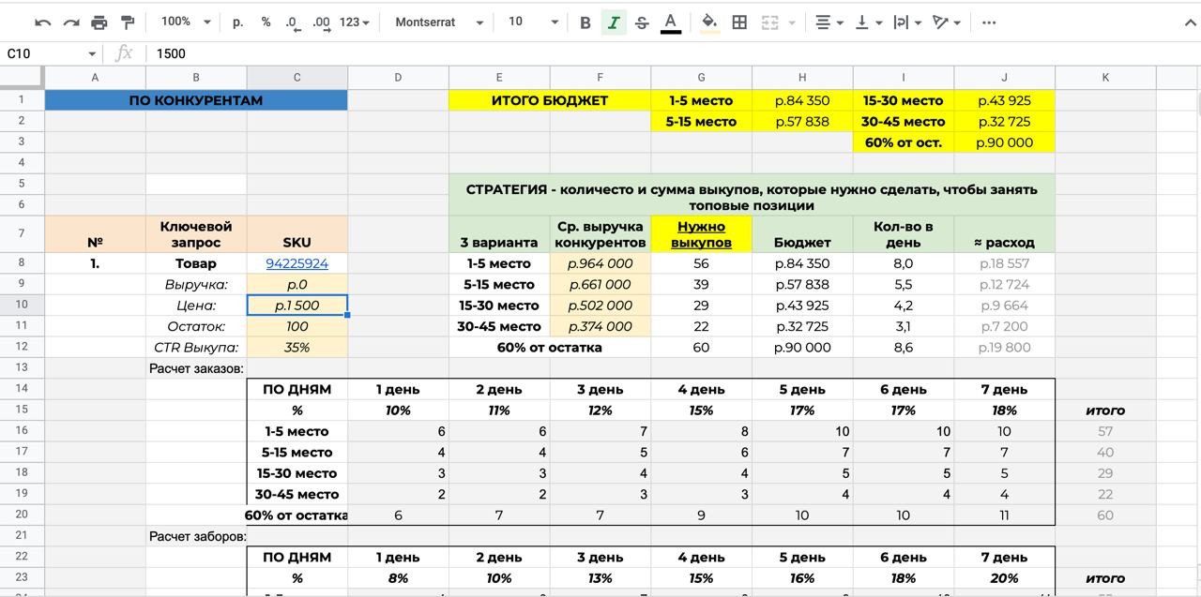
Task: Select the ИТОГО БЮДЖЕТ cell
Action: 550,100
